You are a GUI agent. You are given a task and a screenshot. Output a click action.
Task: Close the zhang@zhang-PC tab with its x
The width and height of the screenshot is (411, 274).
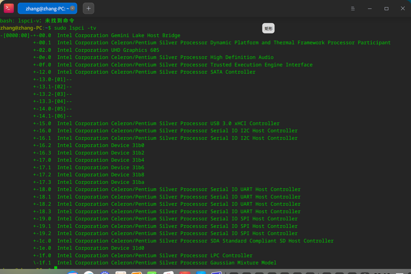click(x=72, y=8)
